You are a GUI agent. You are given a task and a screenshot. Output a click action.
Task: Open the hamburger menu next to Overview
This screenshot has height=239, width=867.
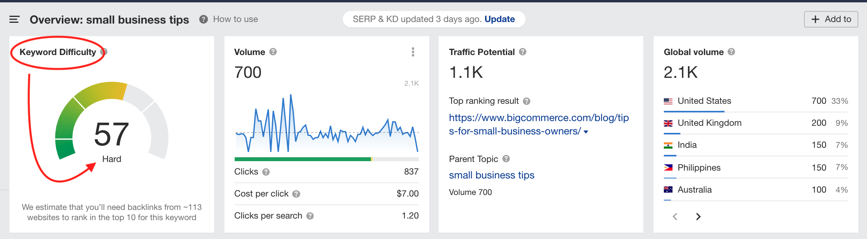pos(14,19)
